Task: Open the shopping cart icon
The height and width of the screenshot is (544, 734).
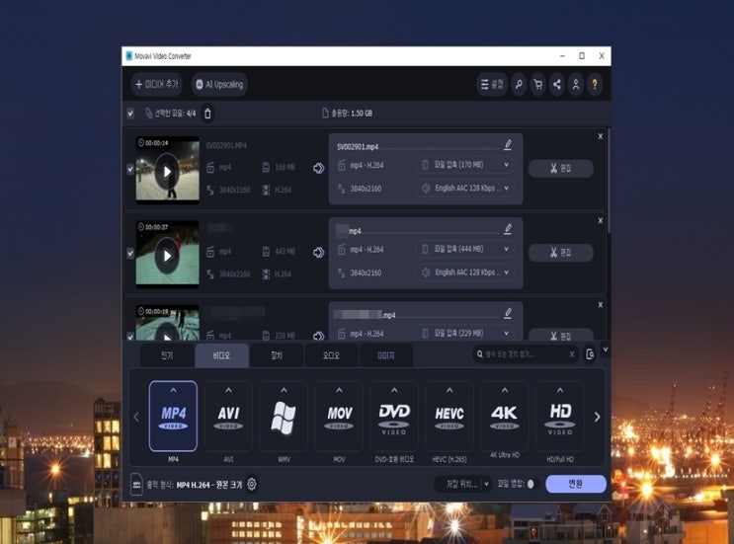Action: tap(537, 84)
